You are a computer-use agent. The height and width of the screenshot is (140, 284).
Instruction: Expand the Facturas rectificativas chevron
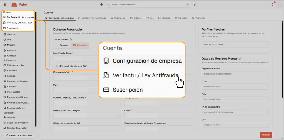[32, 81]
